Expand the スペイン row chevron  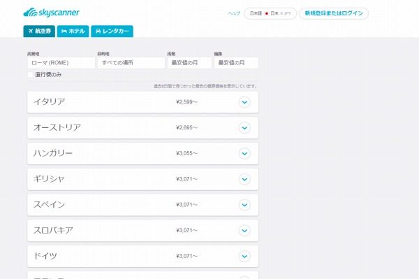[244, 205]
